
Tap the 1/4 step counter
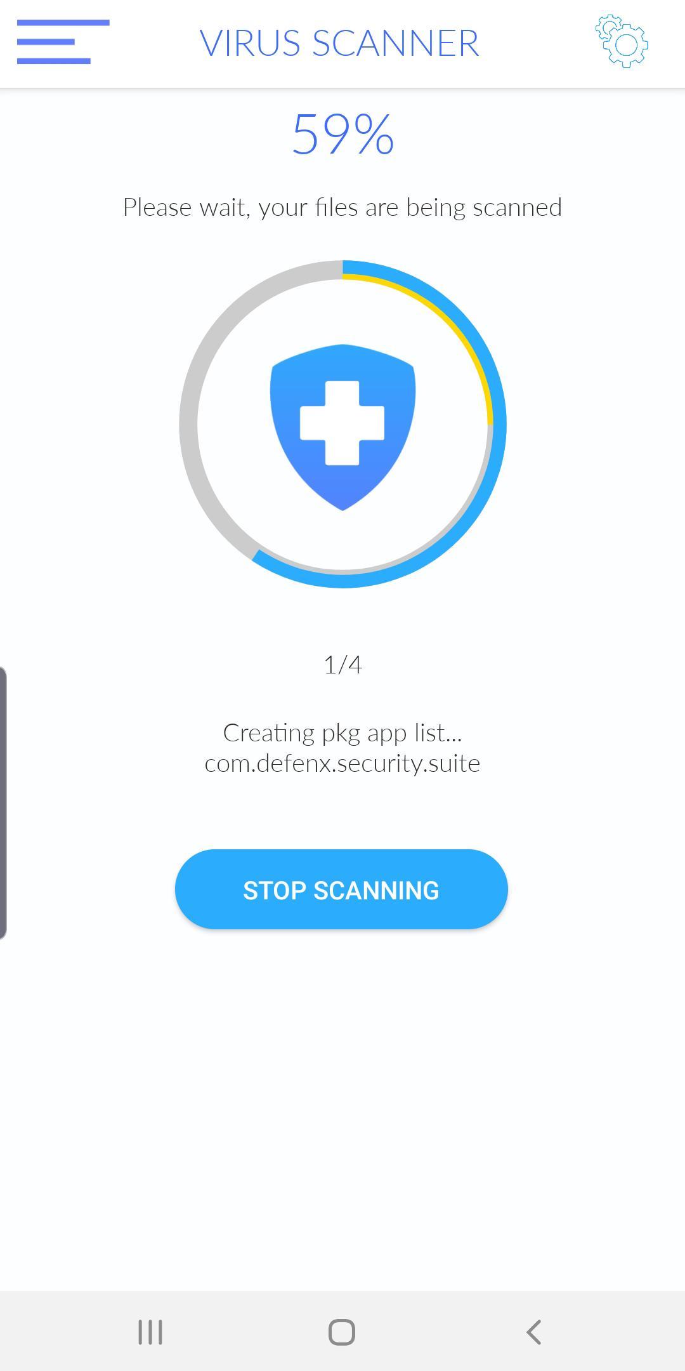(x=342, y=665)
